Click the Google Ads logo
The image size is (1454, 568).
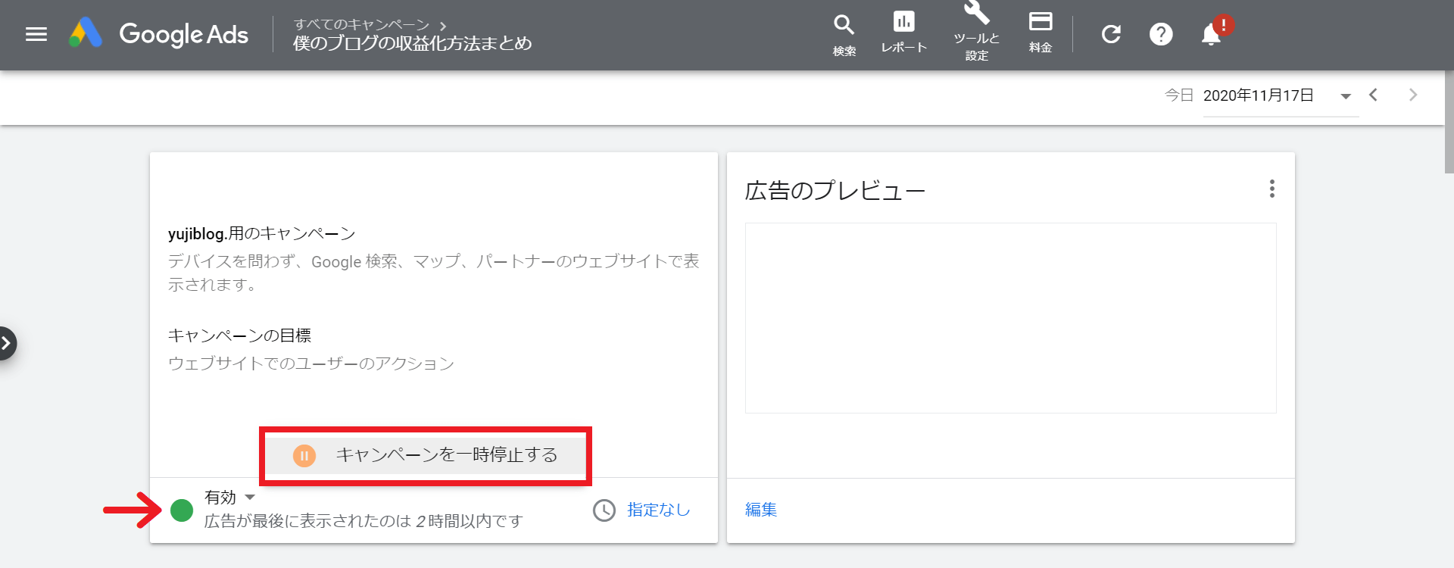[159, 34]
